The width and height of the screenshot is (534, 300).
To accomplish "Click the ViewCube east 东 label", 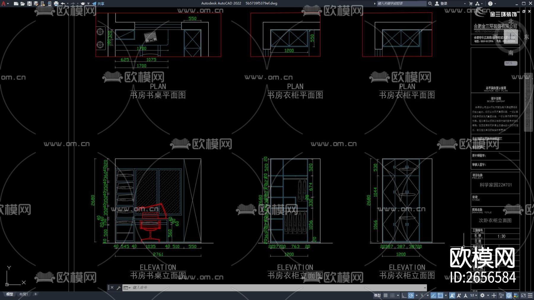I will click(x=526, y=37).
